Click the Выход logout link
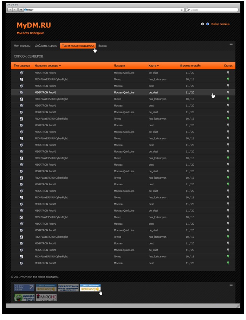This screenshot has height=320, width=246. pos(103,46)
